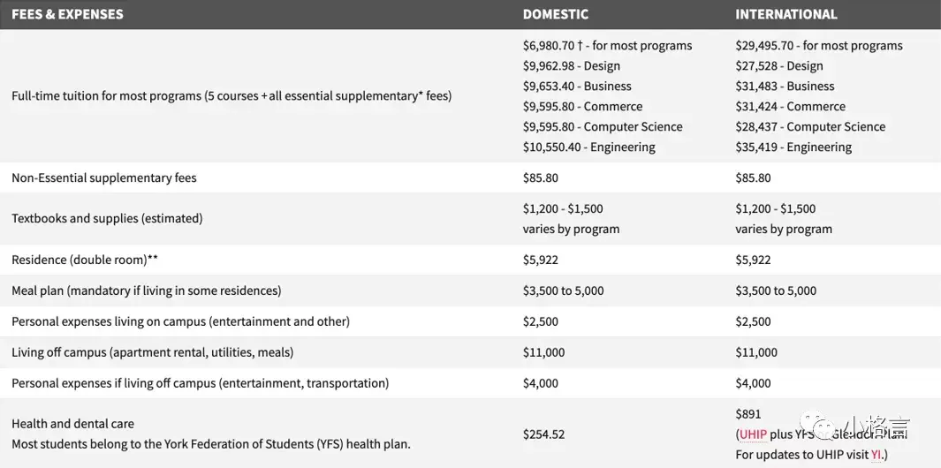This screenshot has width=941, height=468.
Task: Follow the YI link for UHIP updates
Action: (x=876, y=455)
